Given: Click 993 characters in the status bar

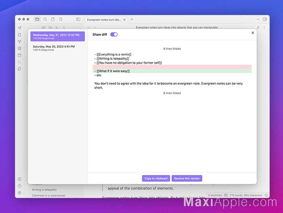Looking at the screenshot, I should 253,195.
